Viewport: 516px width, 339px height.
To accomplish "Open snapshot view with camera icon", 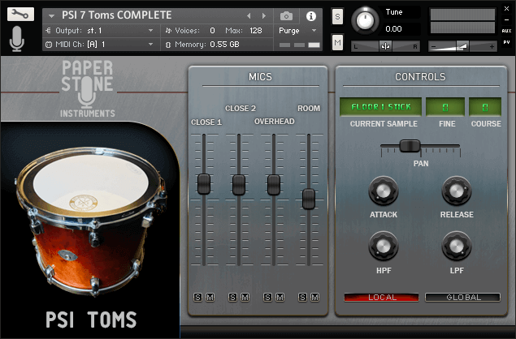I will 286,15.
